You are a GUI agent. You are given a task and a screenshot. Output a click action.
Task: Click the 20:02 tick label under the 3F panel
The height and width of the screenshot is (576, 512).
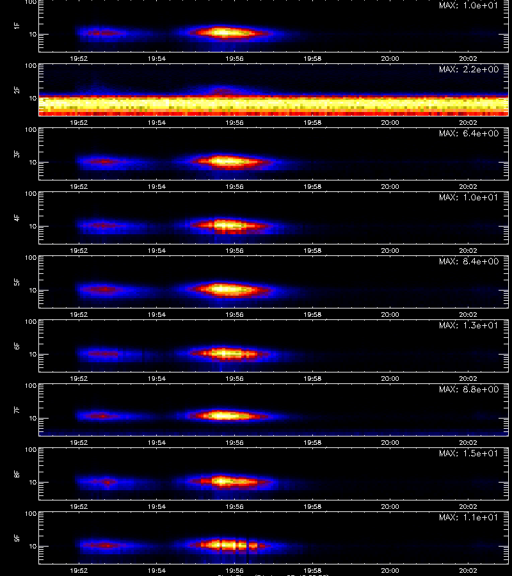pyautogui.click(x=468, y=187)
